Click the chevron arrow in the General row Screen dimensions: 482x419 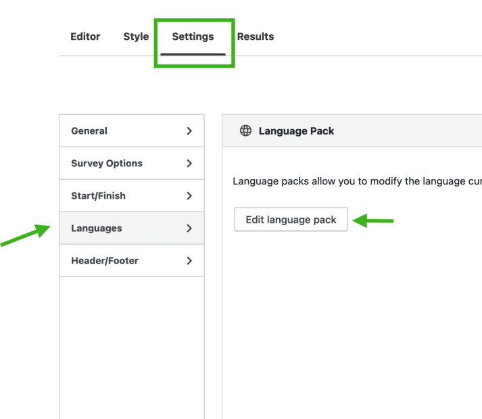189,131
